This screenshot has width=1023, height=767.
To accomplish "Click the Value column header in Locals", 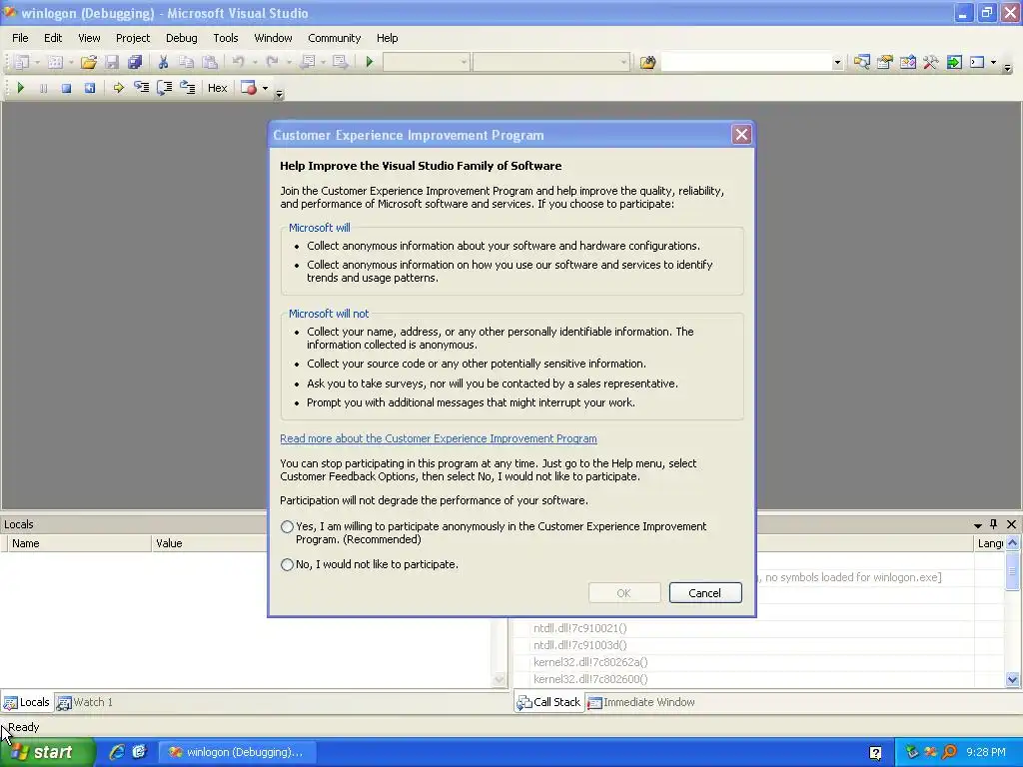I will click(x=209, y=543).
